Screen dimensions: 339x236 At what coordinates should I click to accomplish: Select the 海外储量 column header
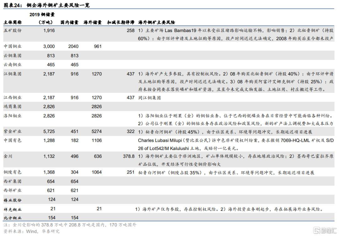click(x=93, y=23)
